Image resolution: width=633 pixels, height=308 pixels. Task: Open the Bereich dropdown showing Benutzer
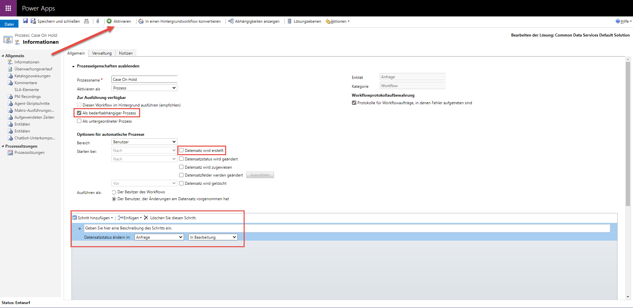144,142
